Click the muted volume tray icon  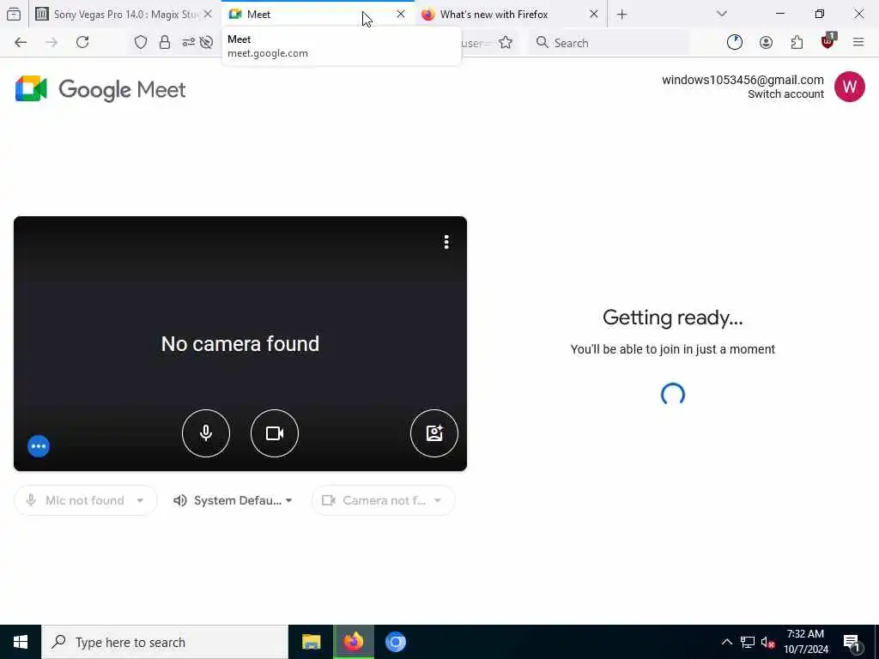(x=767, y=642)
